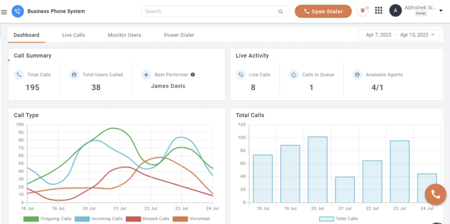Click the Business Phone System title
This screenshot has height=224, width=450.
click(56, 11)
